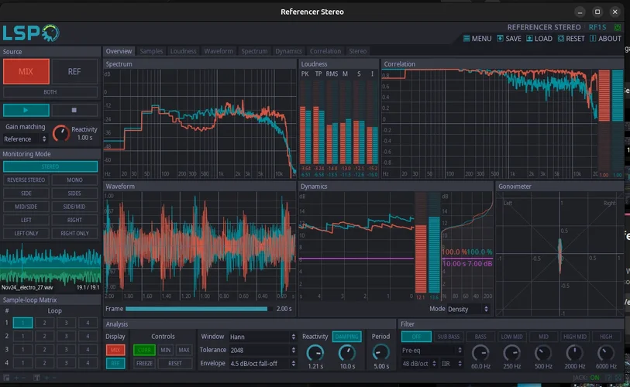630x387 pixels.
Task: Click the SAVE icon in top bar
Action: pos(500,39)
